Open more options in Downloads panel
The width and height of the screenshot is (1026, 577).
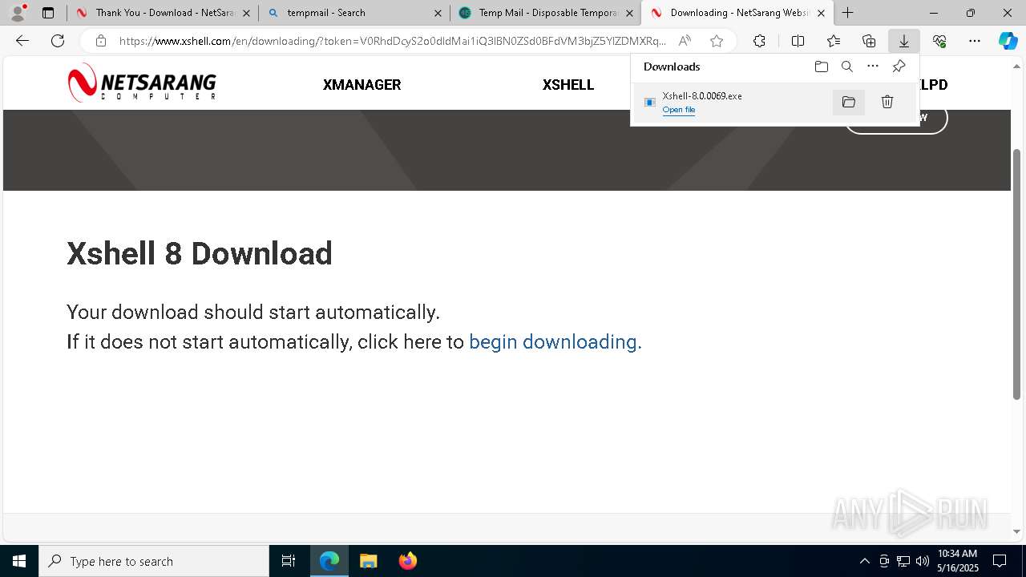[x=873, y=67]
